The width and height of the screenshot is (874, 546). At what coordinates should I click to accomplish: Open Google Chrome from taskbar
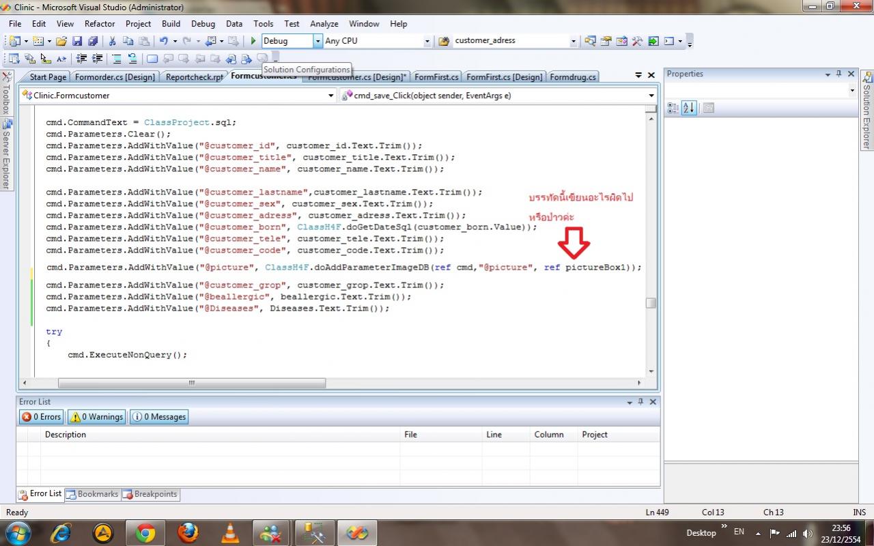[145, 532]
